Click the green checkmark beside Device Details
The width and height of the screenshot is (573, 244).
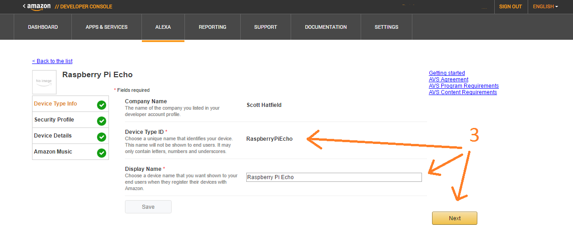[x=102, y=137]
